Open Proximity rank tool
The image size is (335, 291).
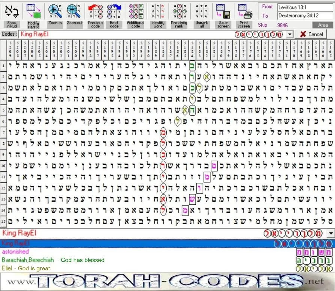point(179,16)
